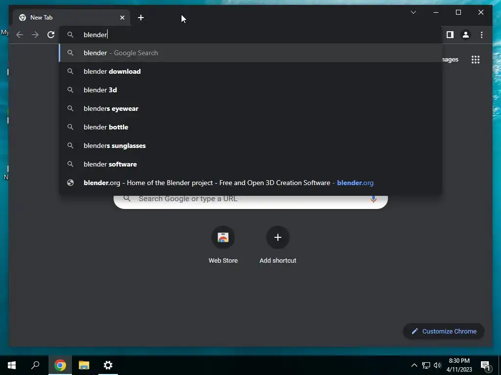
Task: Select the New Tab tab
Action: 71,18
